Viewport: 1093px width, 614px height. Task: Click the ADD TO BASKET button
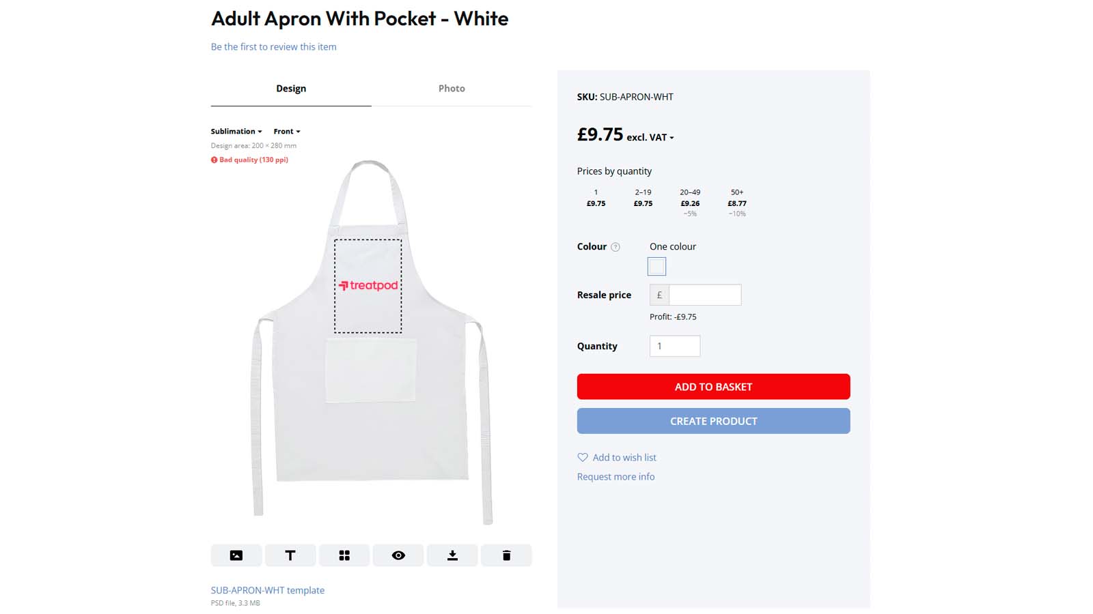coord(714,387)
